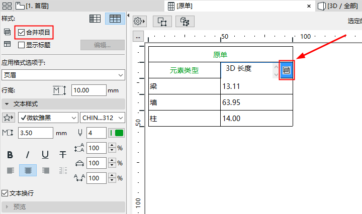
Task: Click the 行高 value field 10.00
Action: 88,90
